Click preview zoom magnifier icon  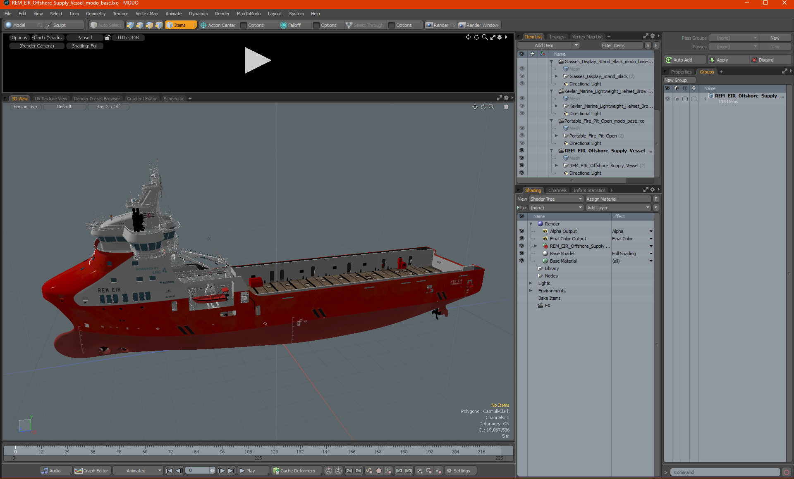coord(485,37)
